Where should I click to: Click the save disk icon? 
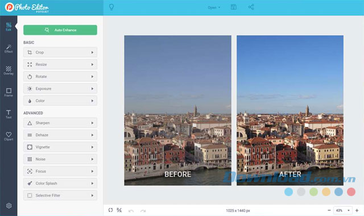pos(234,7)
